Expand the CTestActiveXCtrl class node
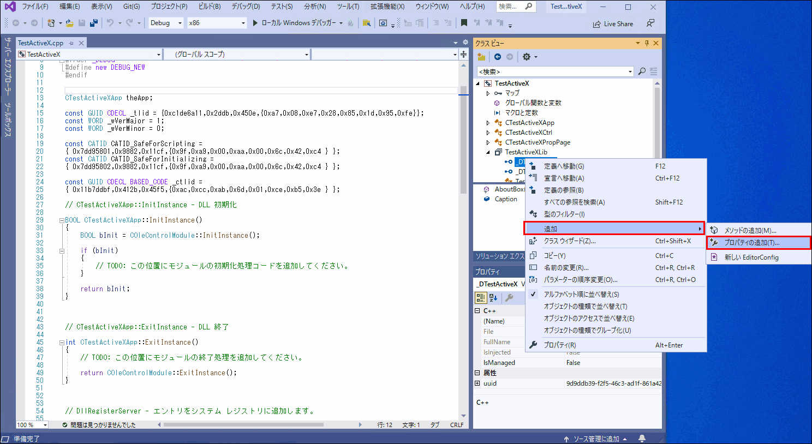The height and width of the screenshot is (444, 812). pyautogui.click(x=488, y=133)
